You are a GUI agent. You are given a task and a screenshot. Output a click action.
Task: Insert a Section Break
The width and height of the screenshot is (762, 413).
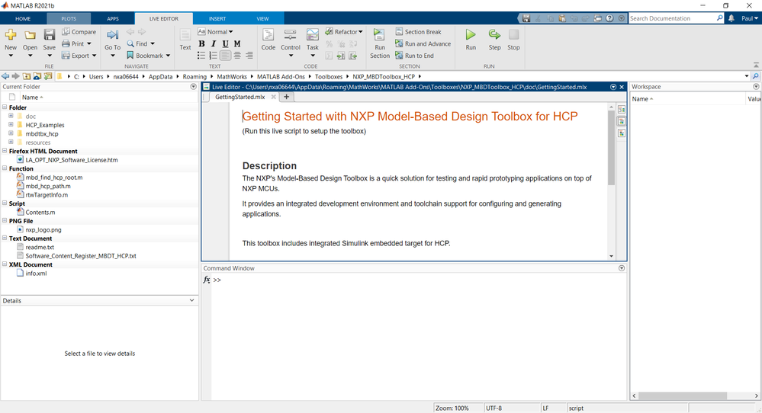click(419, 31)
